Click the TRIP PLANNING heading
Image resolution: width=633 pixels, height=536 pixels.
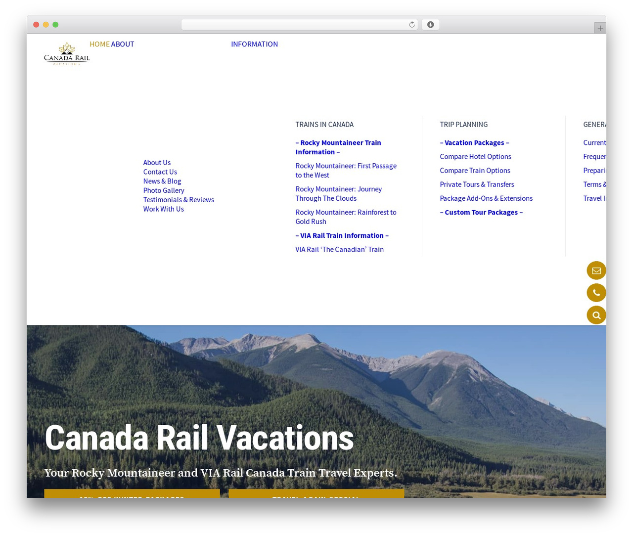[464, 125]
